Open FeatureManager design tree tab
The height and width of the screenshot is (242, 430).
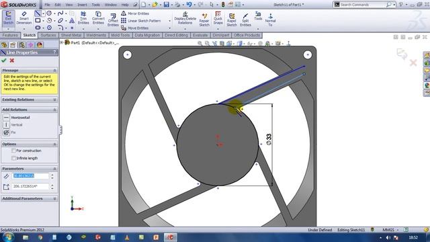pyautogui.click(x=4, y=45)
